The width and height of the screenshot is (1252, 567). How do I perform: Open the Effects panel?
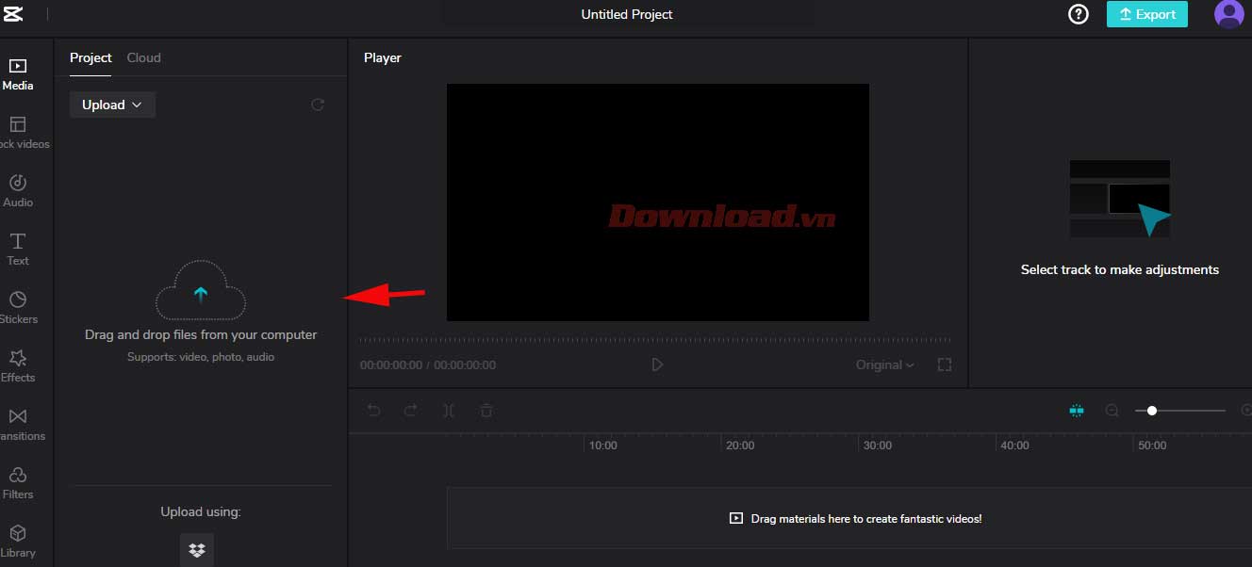pyautogui.click(x=18, y=365)
